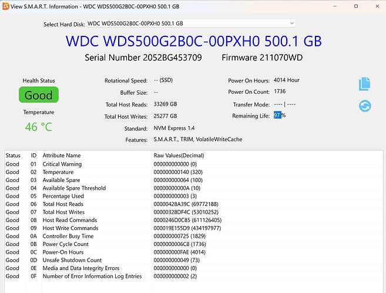The width and height of the screenshot is (386, 293).
Task: Select the Host Read Commands row
Action: [193, 220]
